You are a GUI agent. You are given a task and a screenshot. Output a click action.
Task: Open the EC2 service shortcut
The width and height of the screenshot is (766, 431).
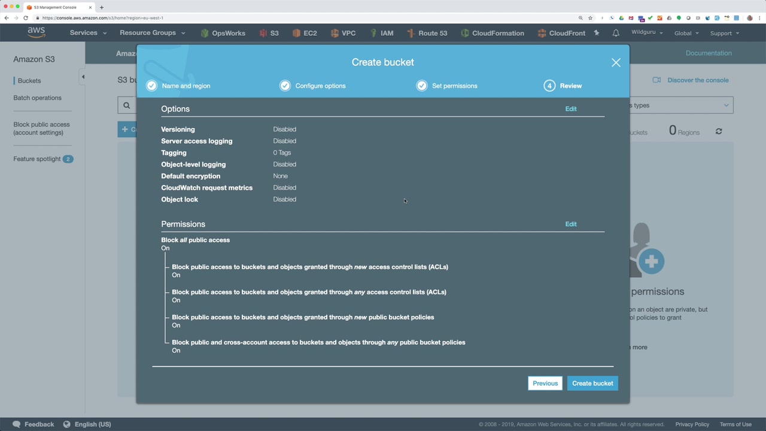(305, 33)
